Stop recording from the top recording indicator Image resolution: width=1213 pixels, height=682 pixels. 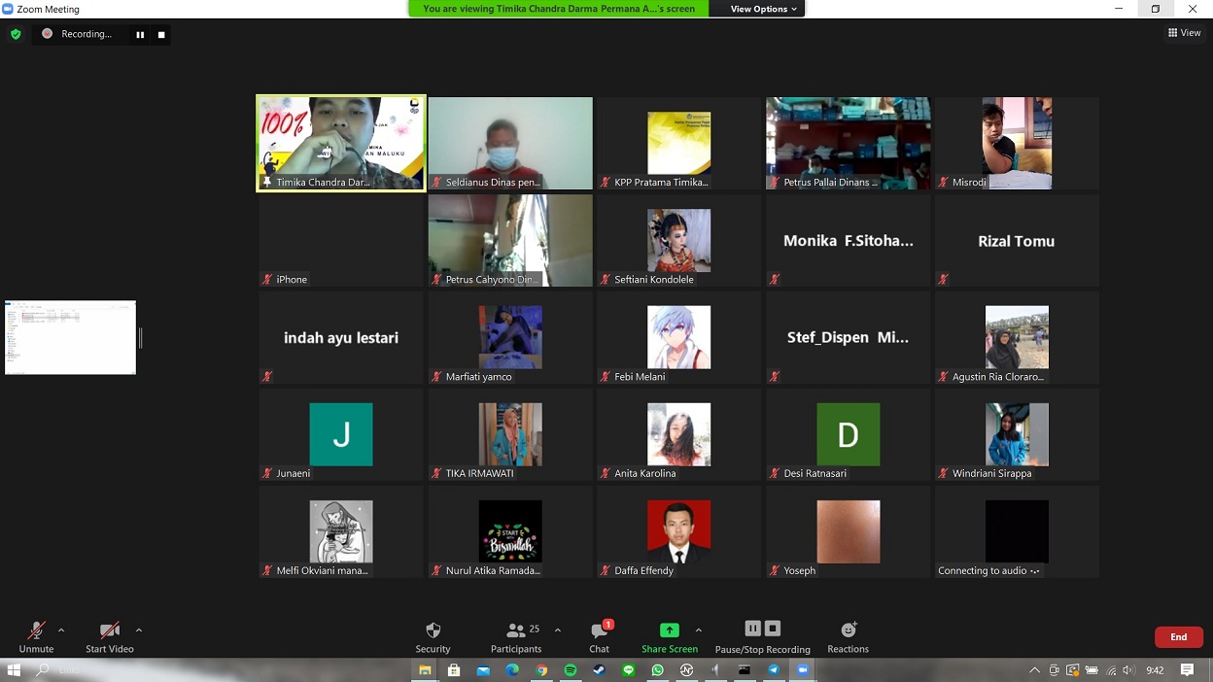[x=161, y=35]
